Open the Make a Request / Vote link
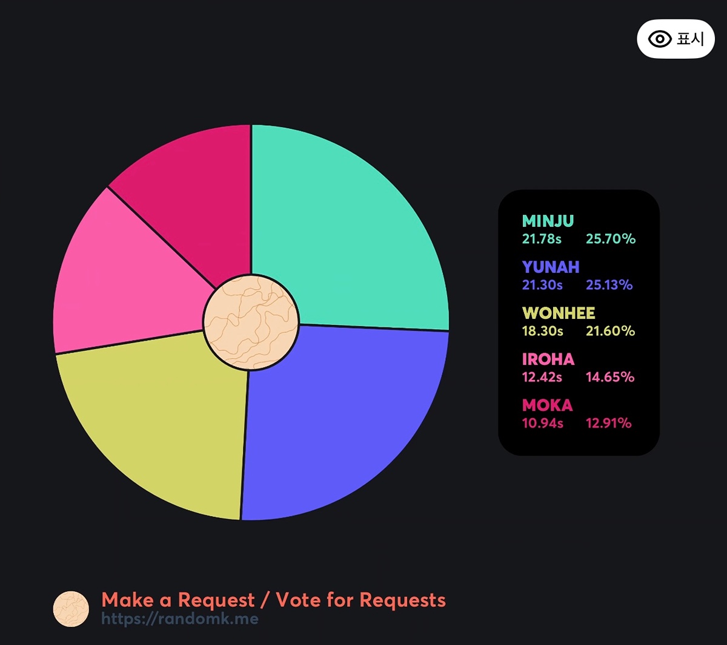The image size is (727, 645). pos(273,600)
